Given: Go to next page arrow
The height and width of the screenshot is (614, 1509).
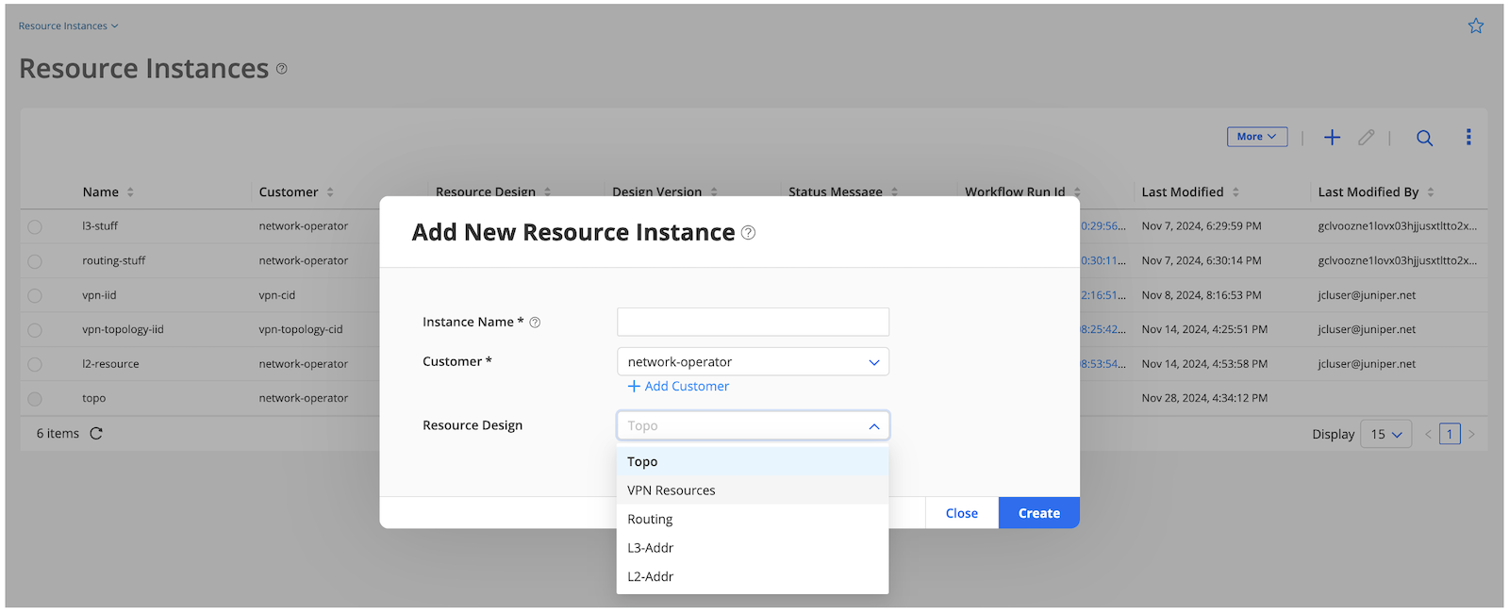Looking at the screenshot, I should coord(1471,435).
